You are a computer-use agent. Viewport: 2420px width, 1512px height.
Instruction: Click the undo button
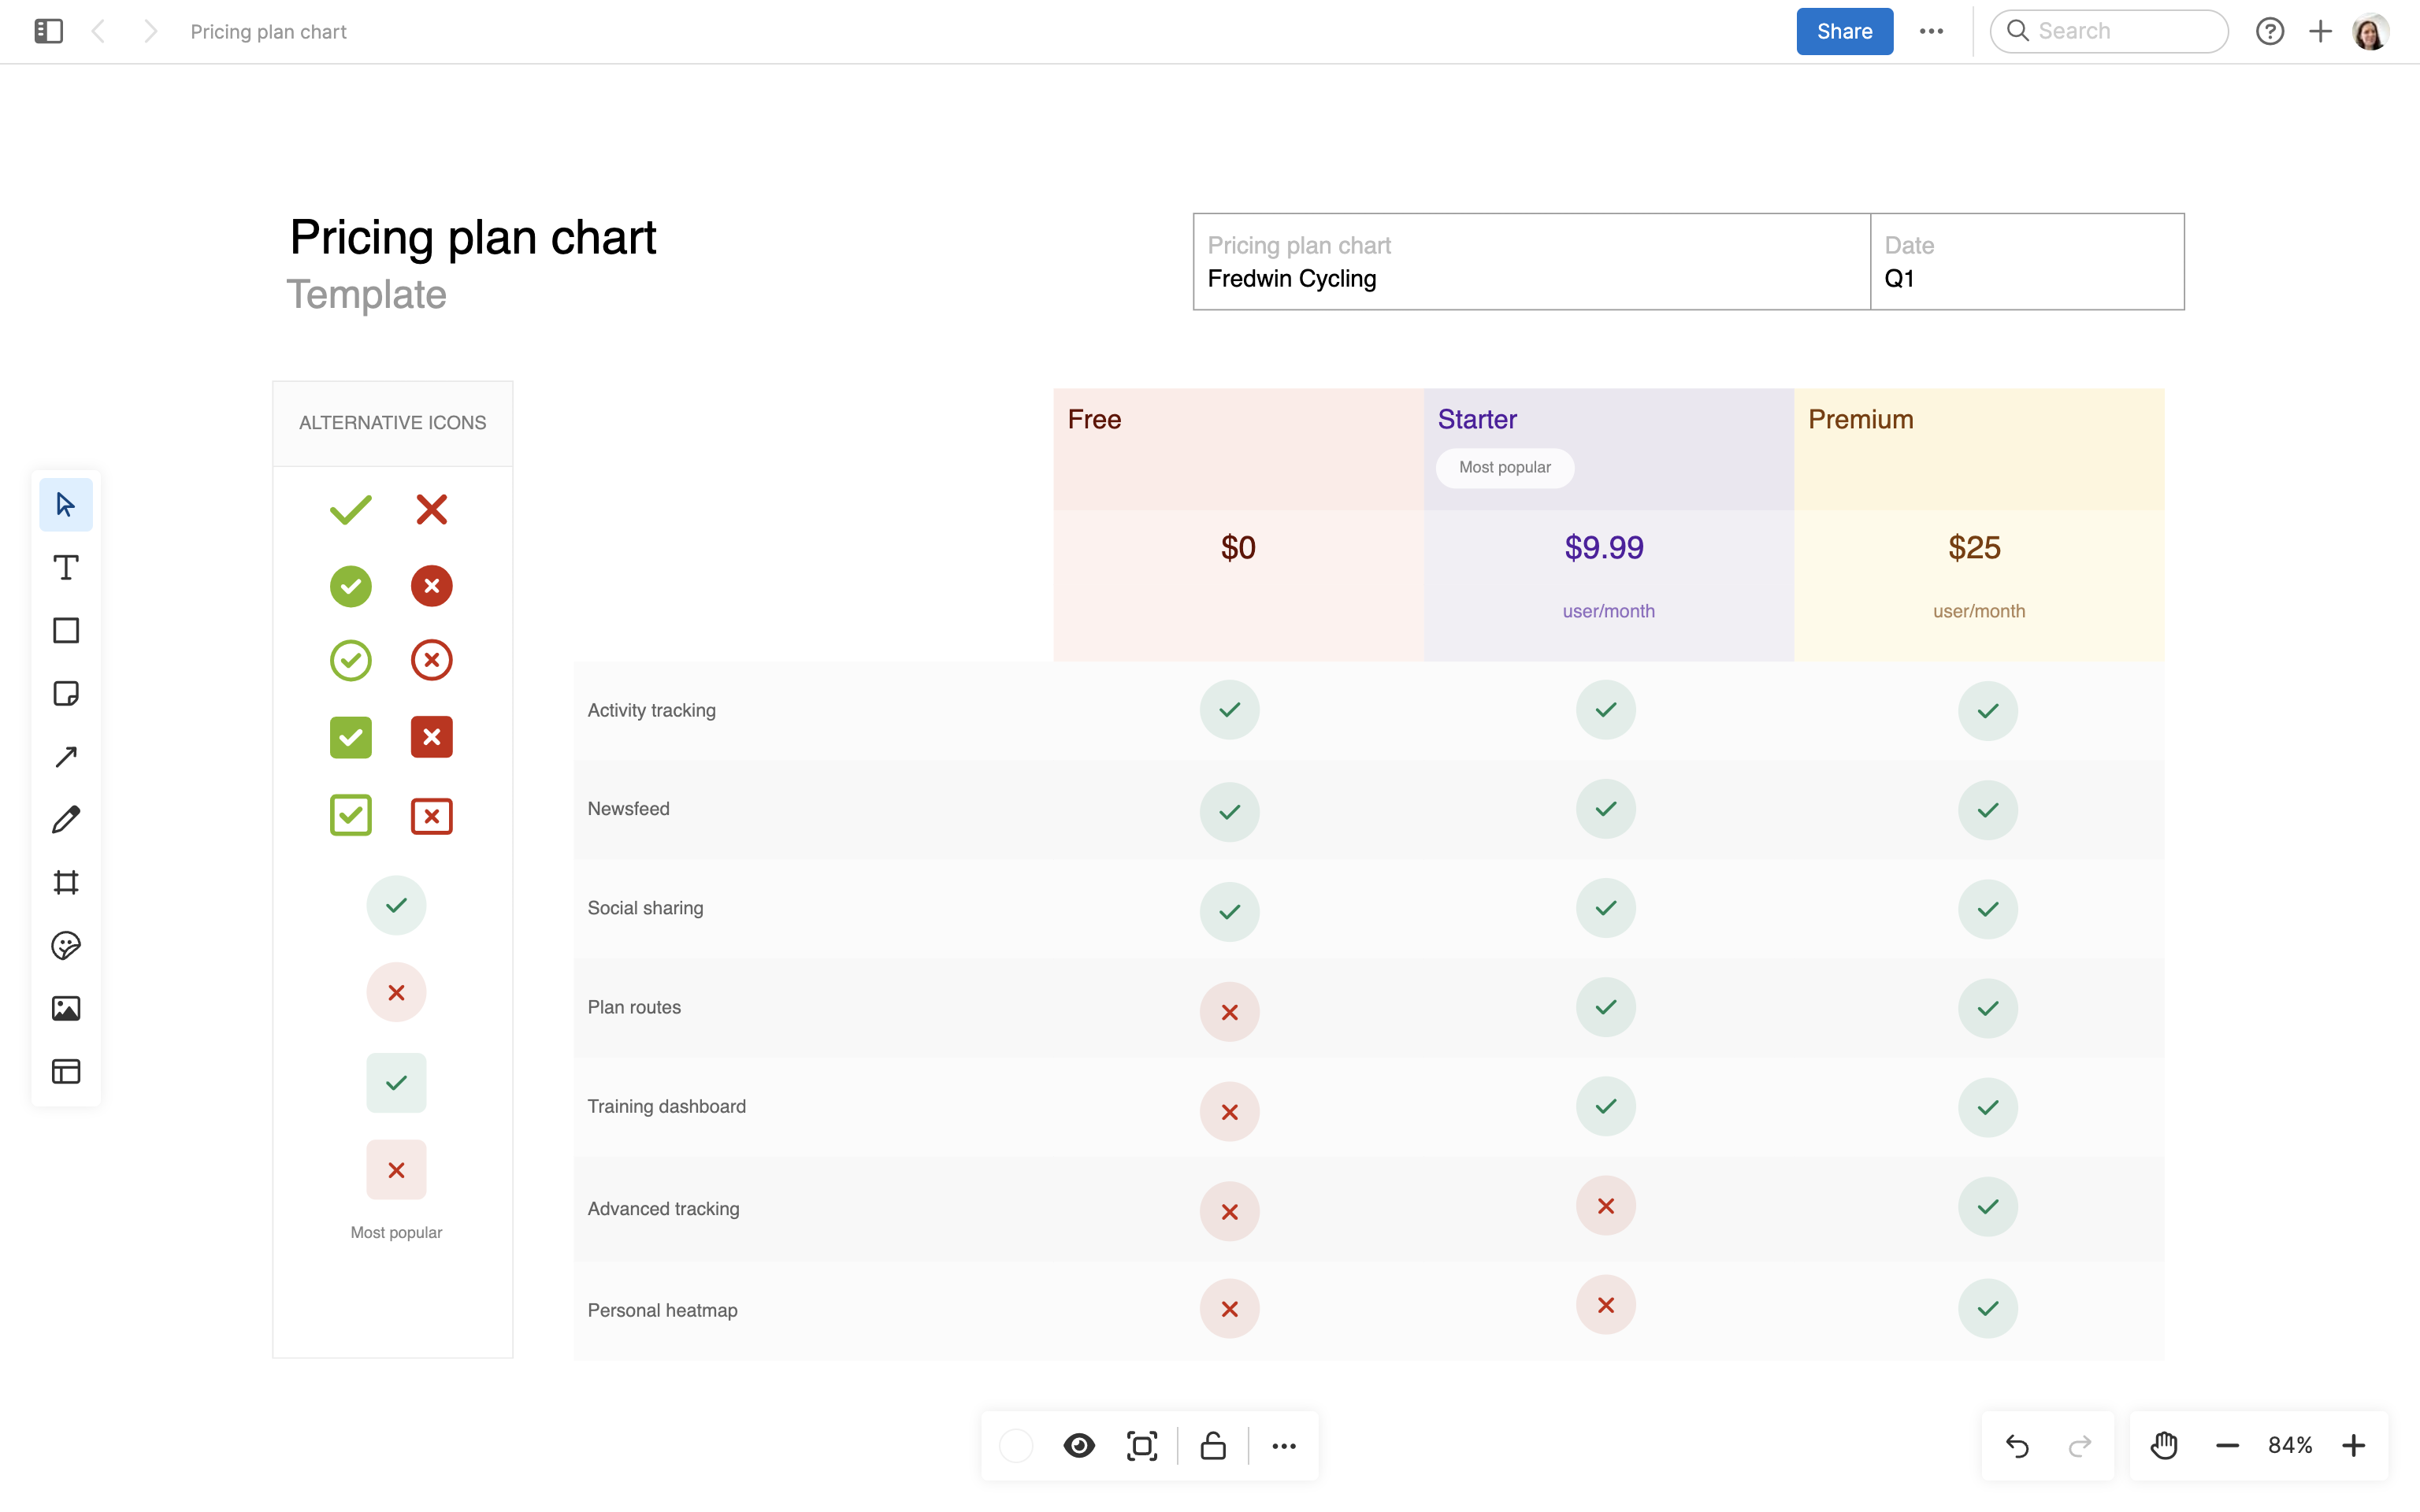(2017, 1446)
